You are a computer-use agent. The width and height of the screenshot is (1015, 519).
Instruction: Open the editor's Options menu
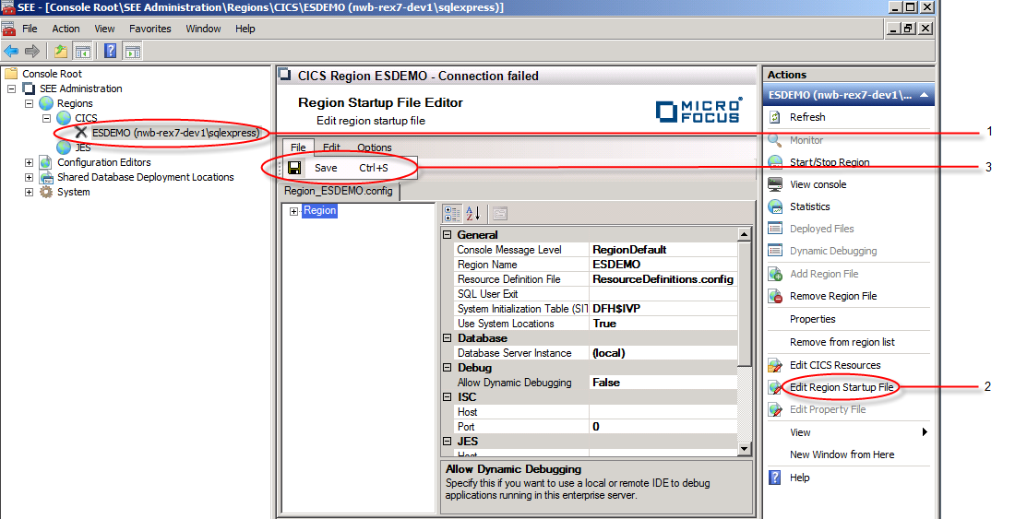click(x=374, y=147)
